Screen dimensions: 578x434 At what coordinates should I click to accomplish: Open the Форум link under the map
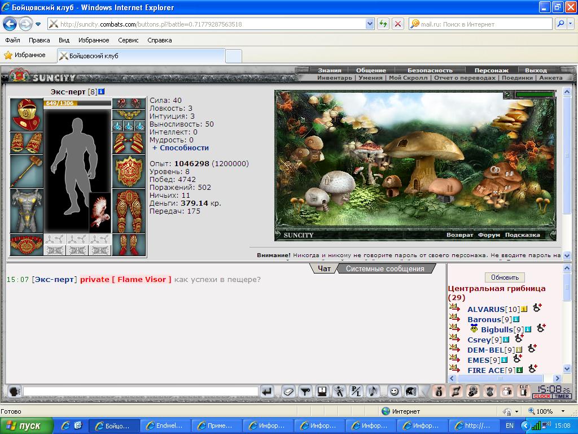coord(489,235)
